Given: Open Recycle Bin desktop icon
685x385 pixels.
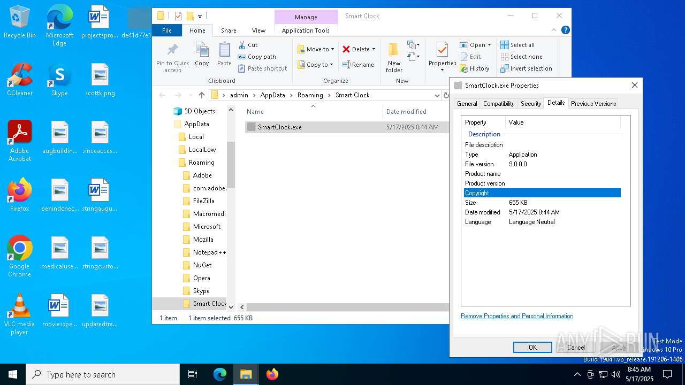Looking at the screenshot, I should (x=20, y=22).
